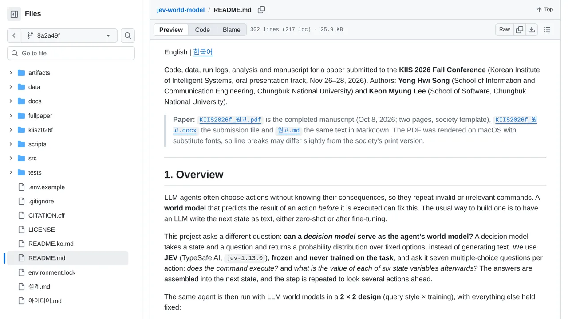Open the KIIS2026f_원고.pdf link

230,120
